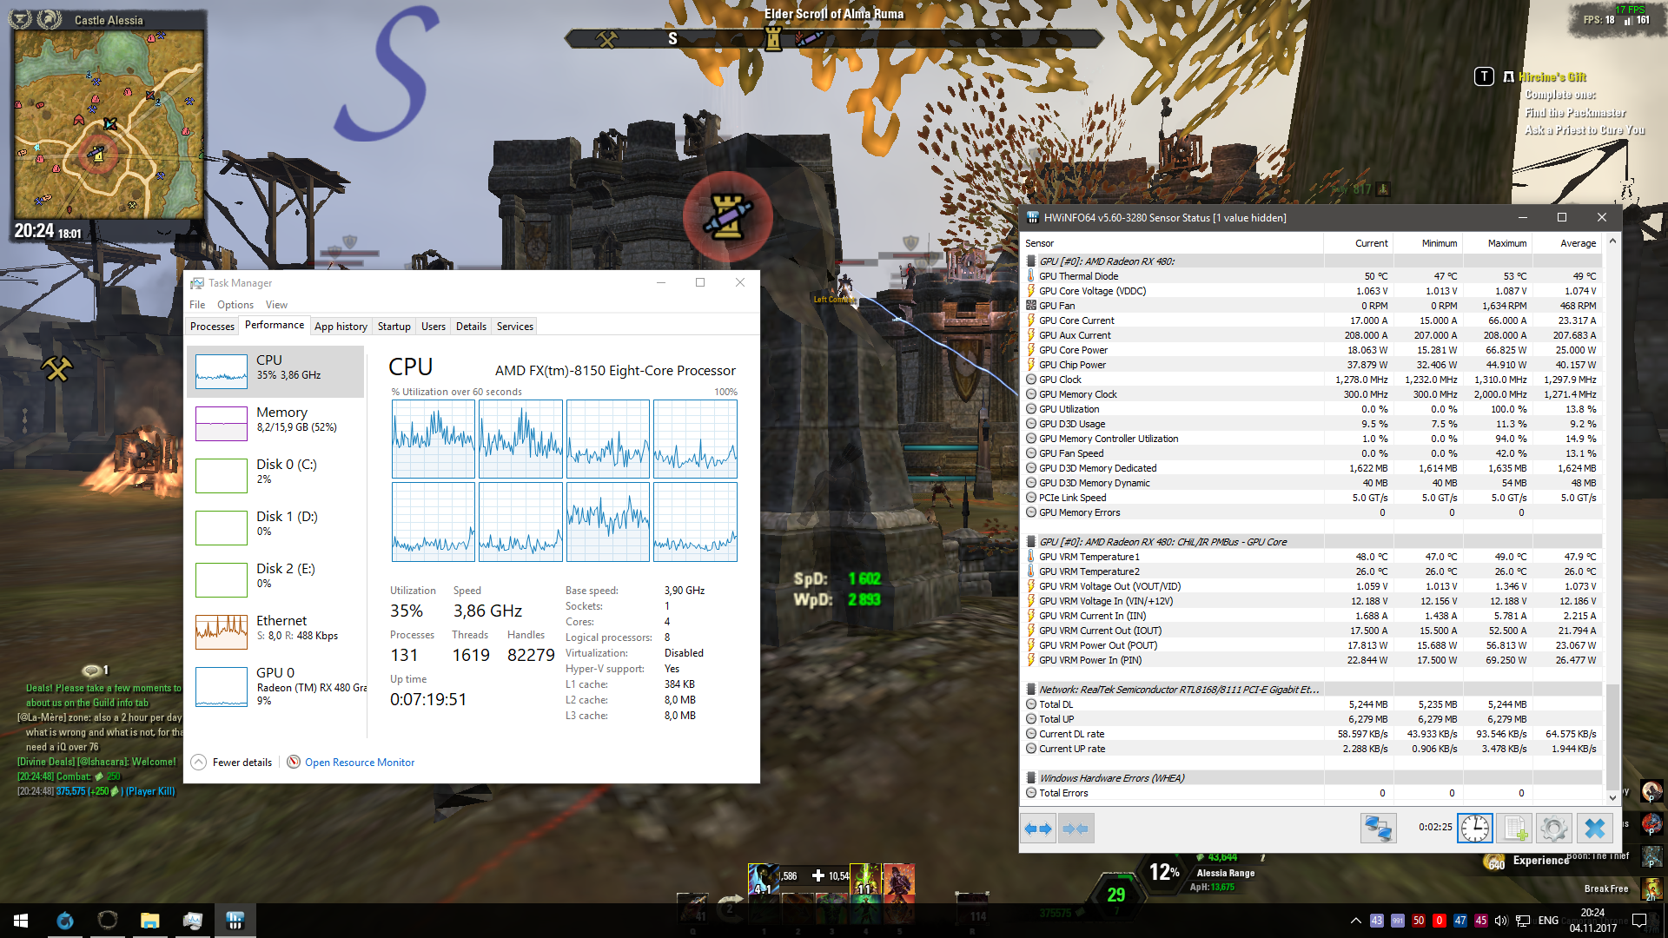Click the HWiNFO expand-window arrows button
The image size is (1668, 938).
coord(1038,829)
